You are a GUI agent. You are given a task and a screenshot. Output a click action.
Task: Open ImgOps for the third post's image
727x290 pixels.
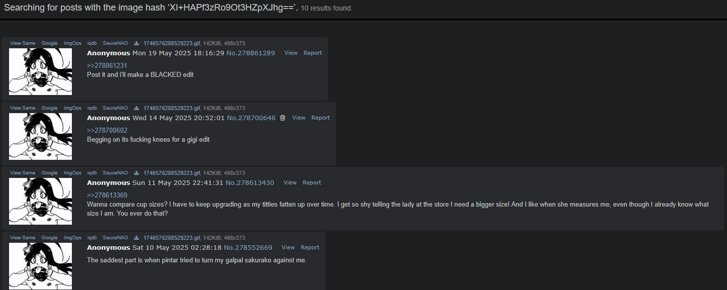pos(72,173)
